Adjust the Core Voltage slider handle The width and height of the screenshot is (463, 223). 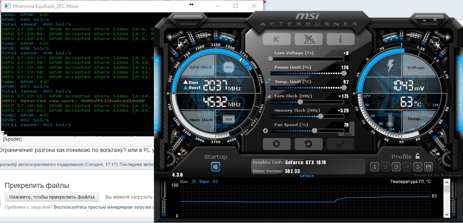click(270, 59)
